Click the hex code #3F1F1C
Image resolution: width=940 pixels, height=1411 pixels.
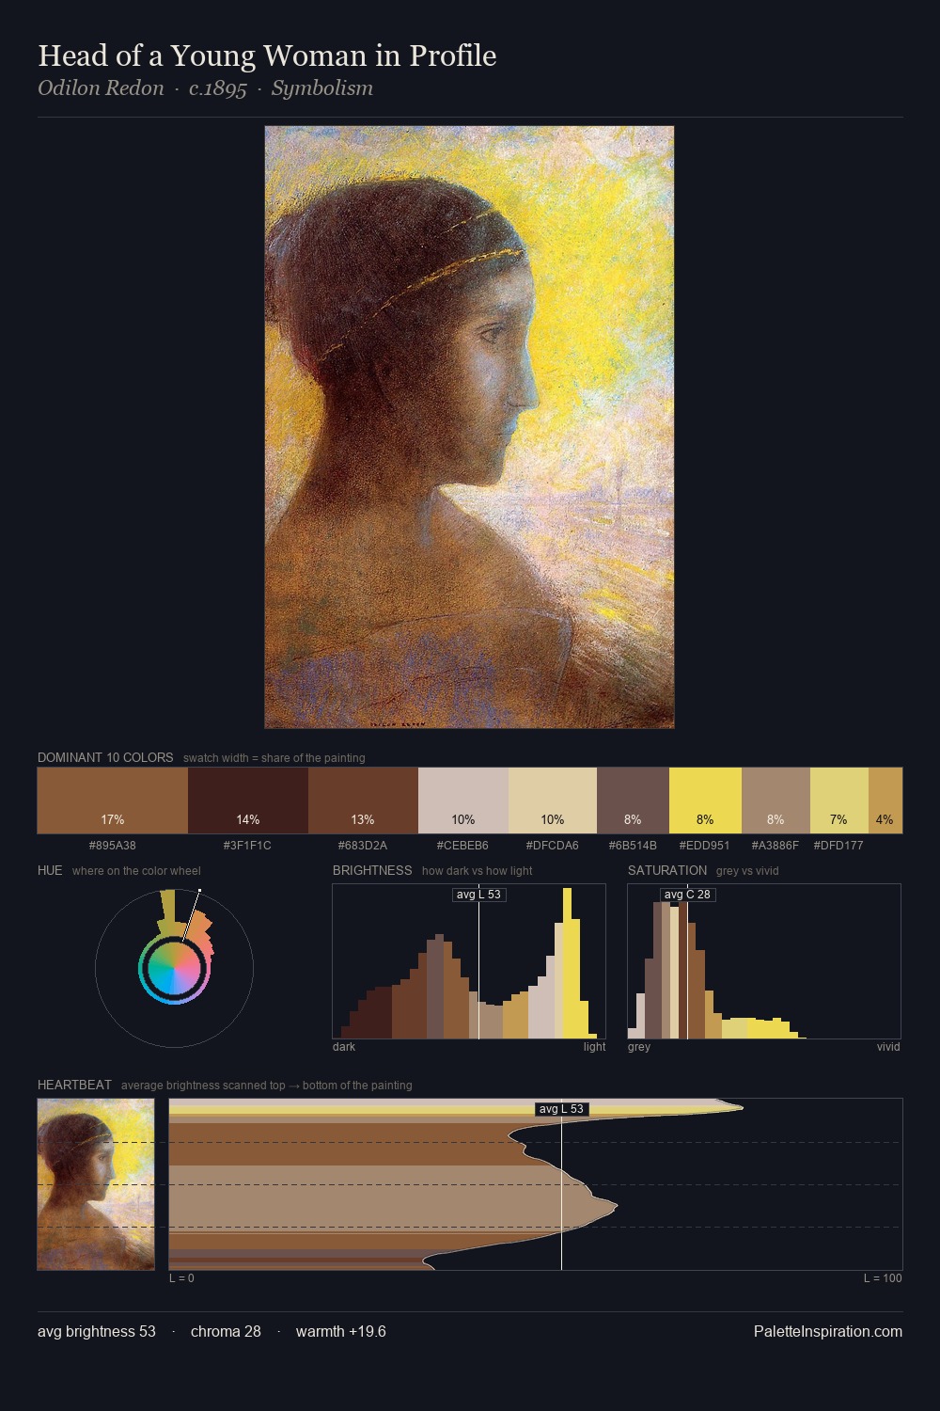pyautogui.click(x=248, y=845)
